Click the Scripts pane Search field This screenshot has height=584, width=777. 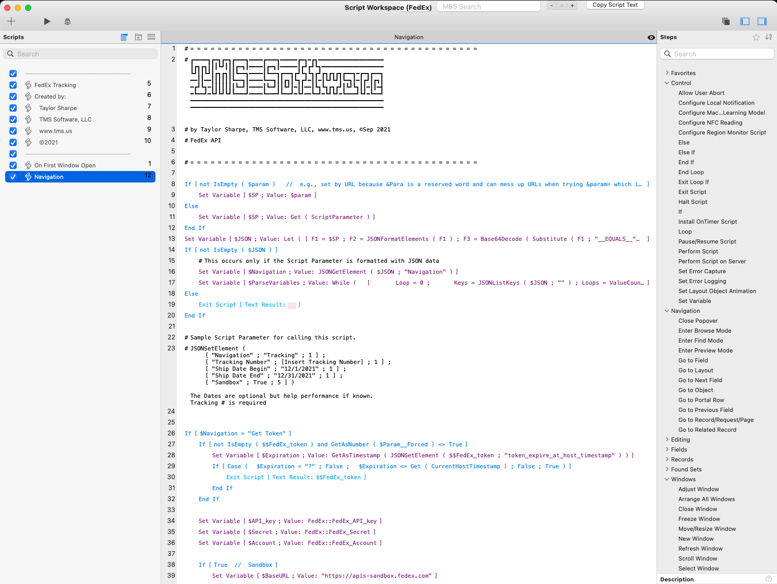coord(80,54)
